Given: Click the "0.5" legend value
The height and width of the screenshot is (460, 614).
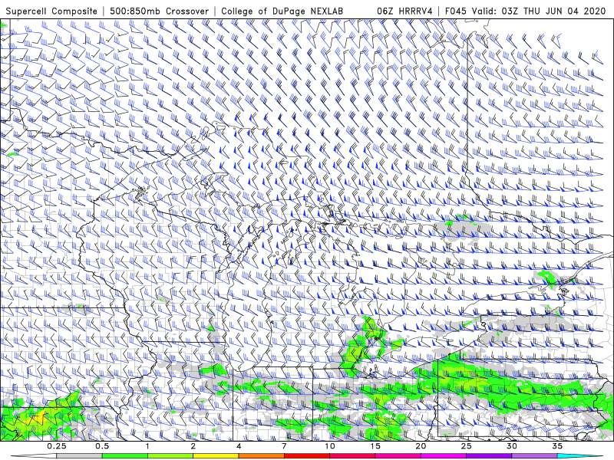Looking at the screenshot, I should click(x=102, y=446).
